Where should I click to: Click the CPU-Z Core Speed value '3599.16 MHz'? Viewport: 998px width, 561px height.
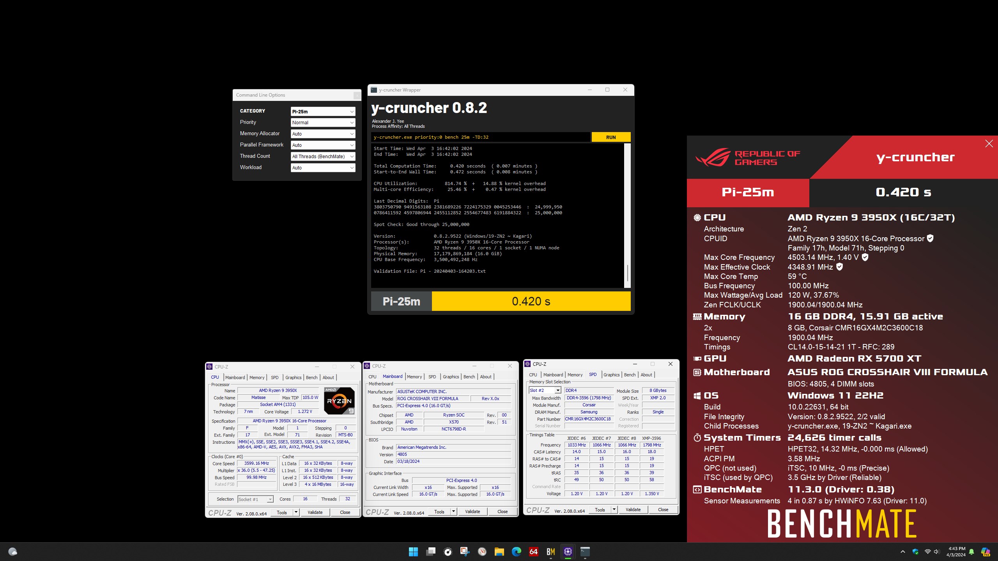[x=257, y=464]
